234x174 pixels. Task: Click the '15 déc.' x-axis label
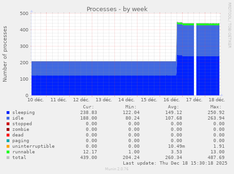tap(149, 100)
